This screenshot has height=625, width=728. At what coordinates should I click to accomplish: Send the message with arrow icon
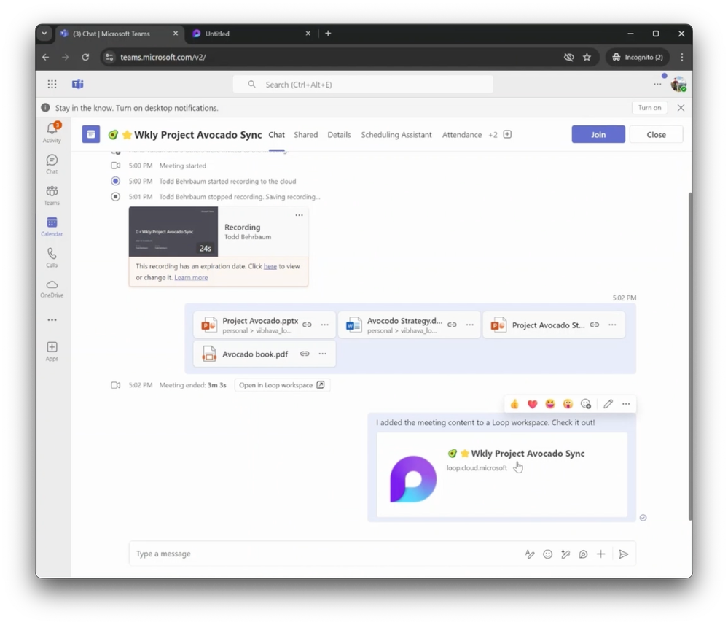[x=624, y=554]
